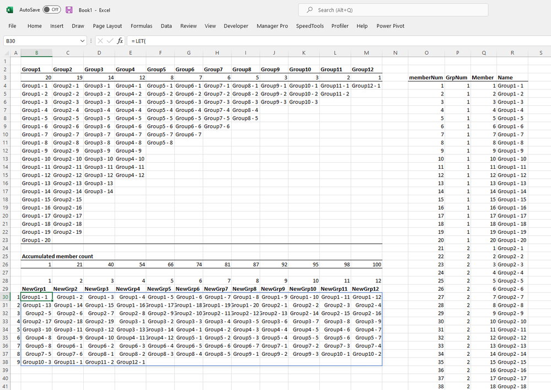
Task: Select memberNum cell 38
Action: [x=426, y=387]
